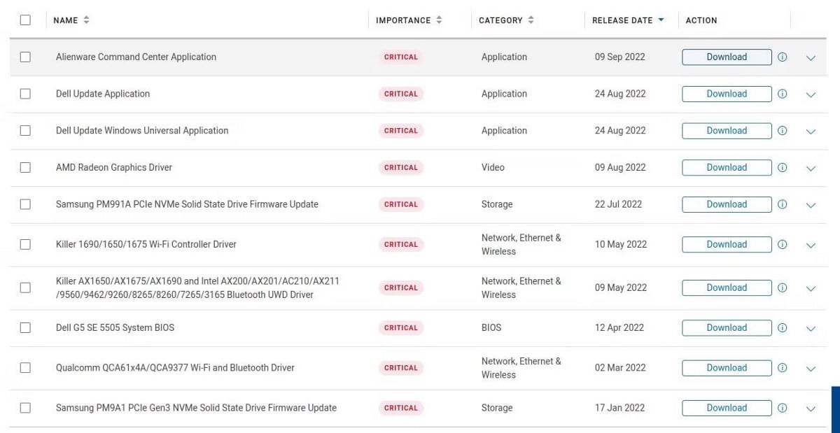Click info icon for Killer Wi-Fi Controller Driver

pos(782,245)
